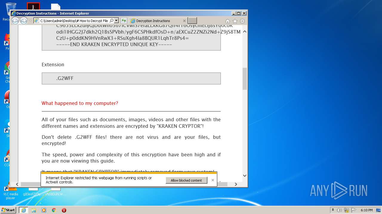Open Chrome from the taskbar

pyautogui.click(x=54, y=210)
